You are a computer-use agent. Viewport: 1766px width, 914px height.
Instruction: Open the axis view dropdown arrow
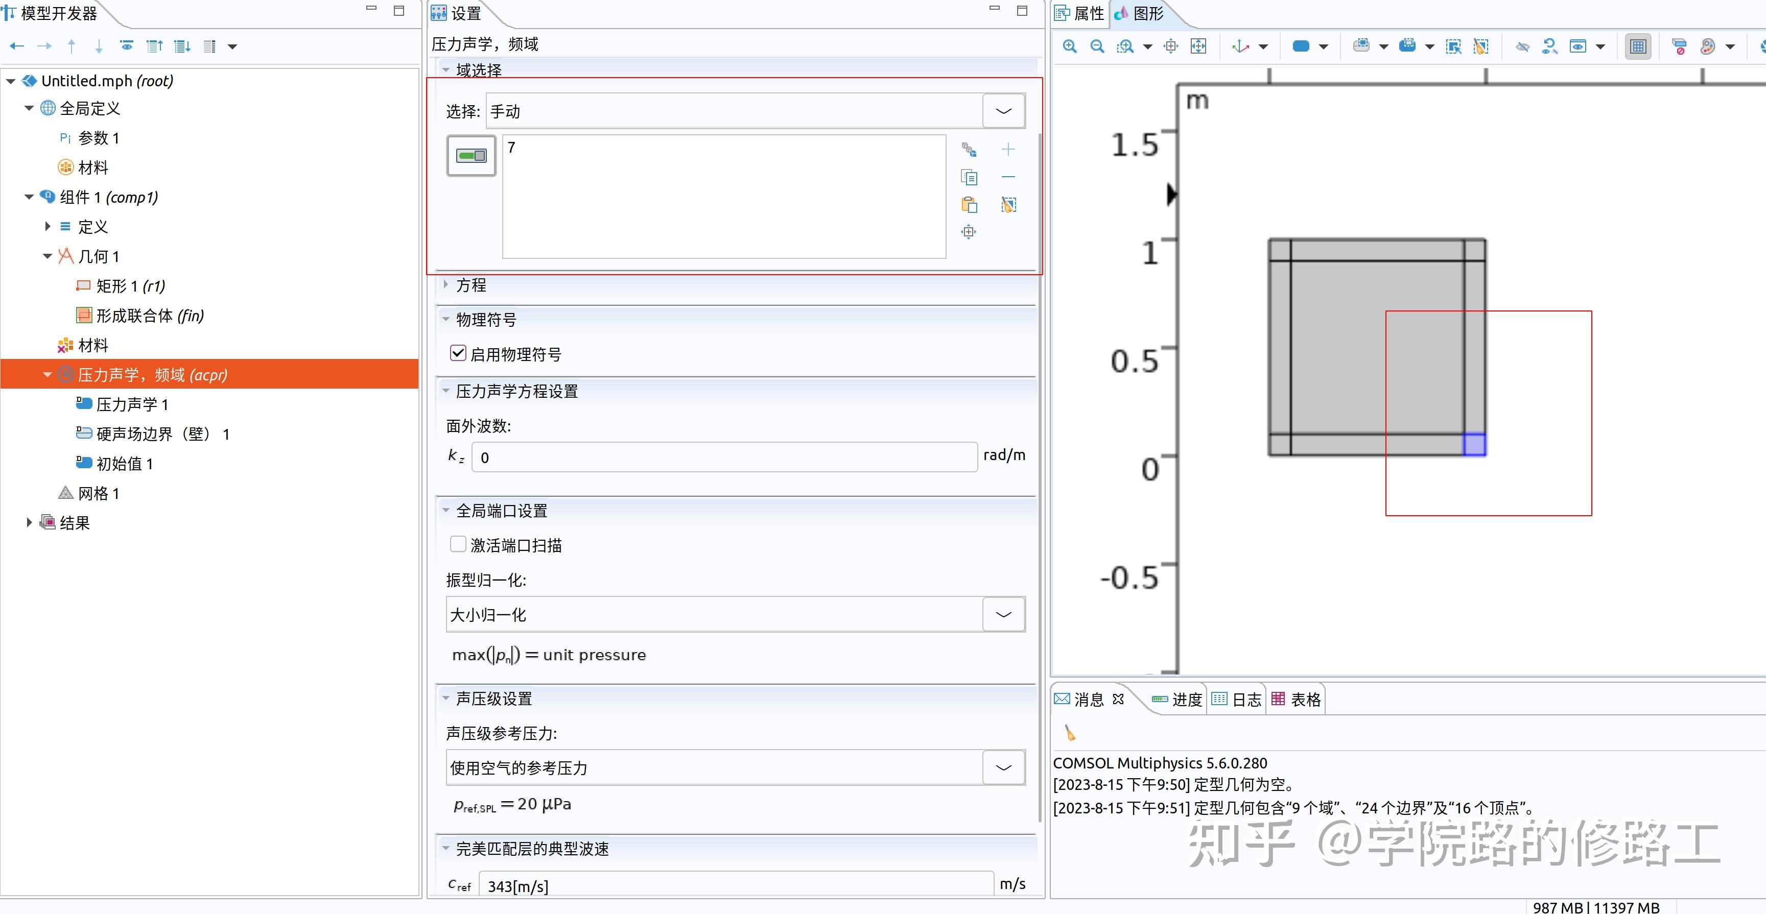pyautogui.click(x=1263, y=46)
